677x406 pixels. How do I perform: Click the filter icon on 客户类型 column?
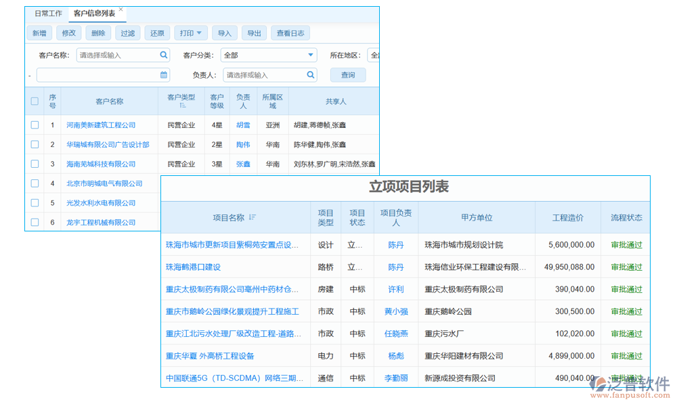pos(183,106)
